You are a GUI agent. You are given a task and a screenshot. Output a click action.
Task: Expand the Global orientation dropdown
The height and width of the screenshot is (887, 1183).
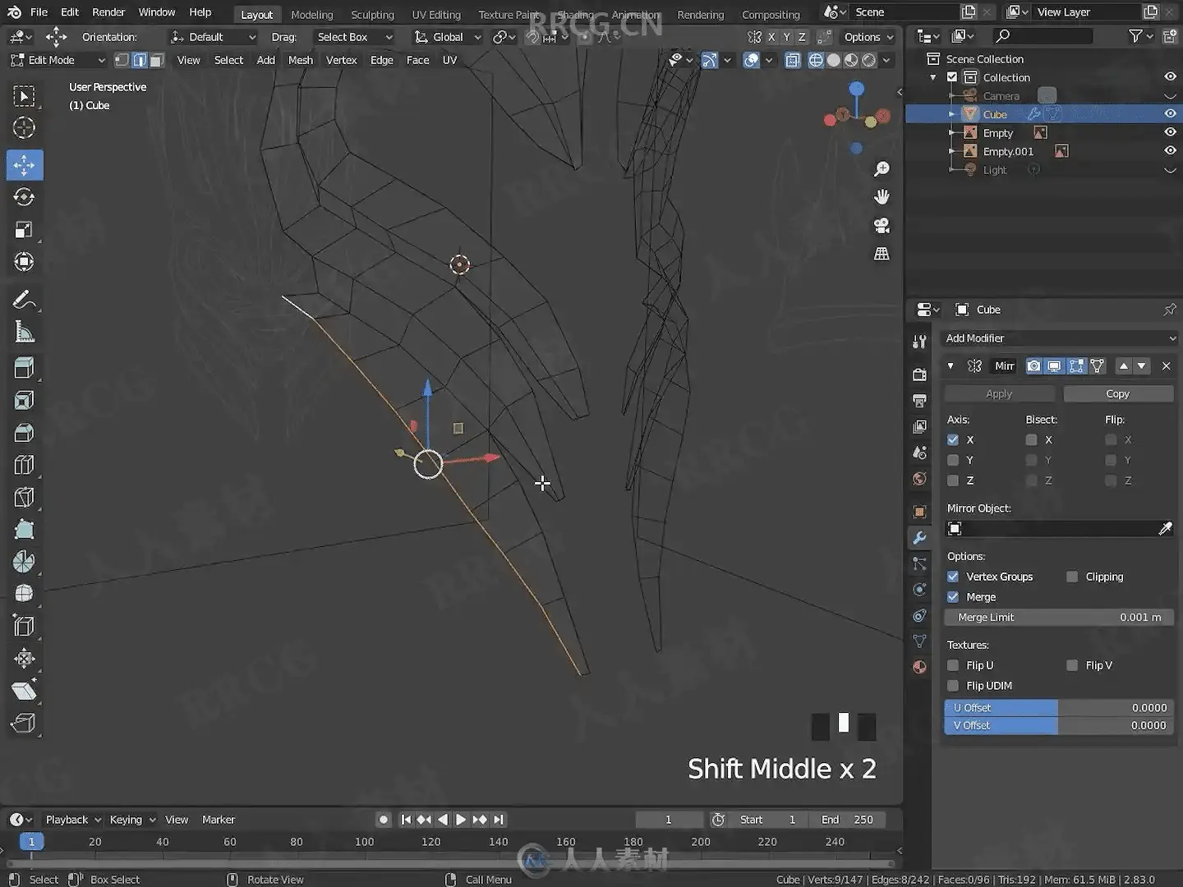click(x=448, y=37)
